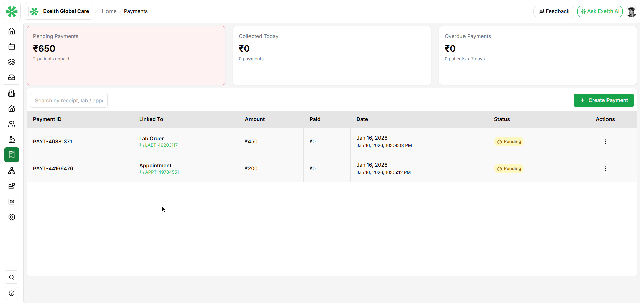Click the receipt search field
643x304 pixels.
(x=68, y=100)
